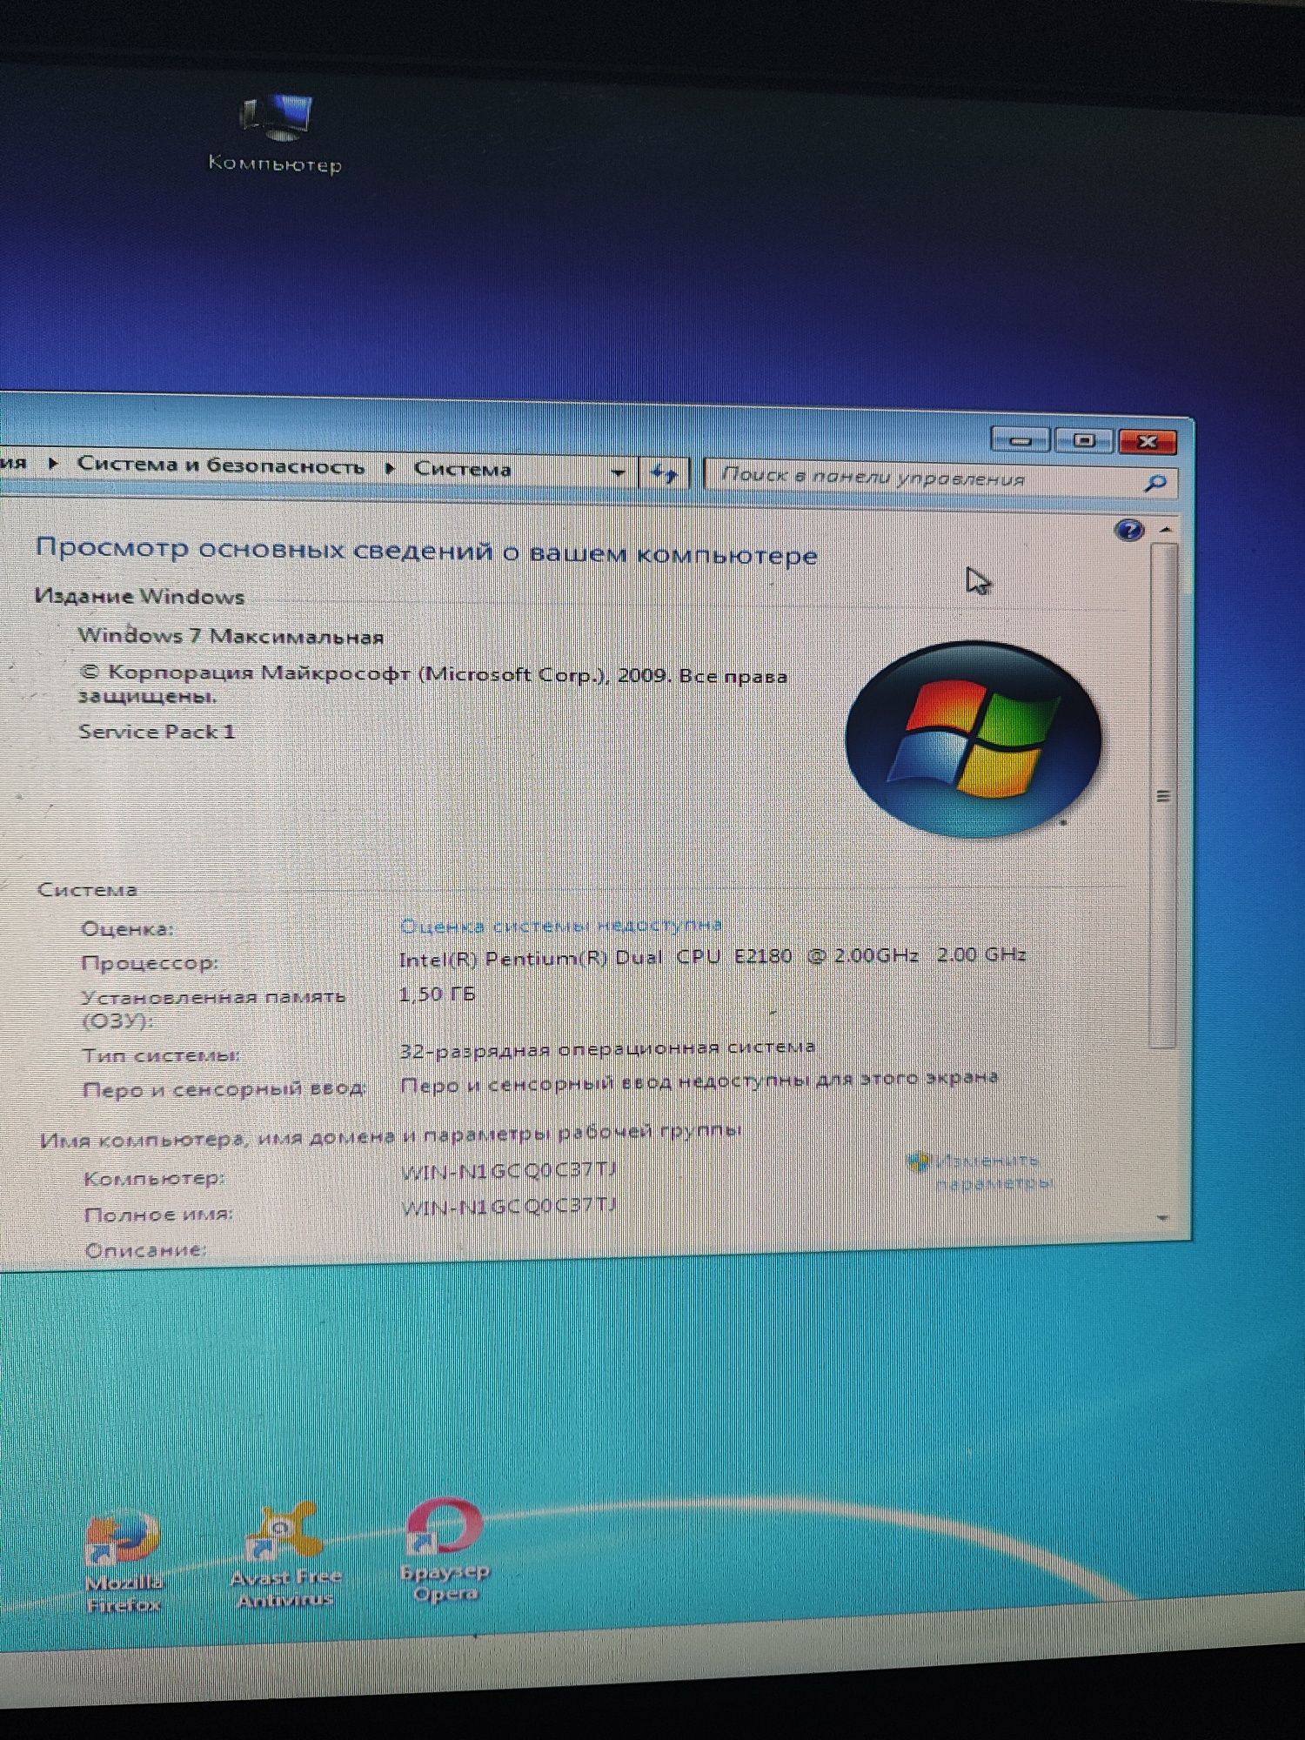Viewport: 1305px width, 1740px height.
Task: Click the Service Pack 1 text
Action: pyautogui.click(x=157, y=732)
